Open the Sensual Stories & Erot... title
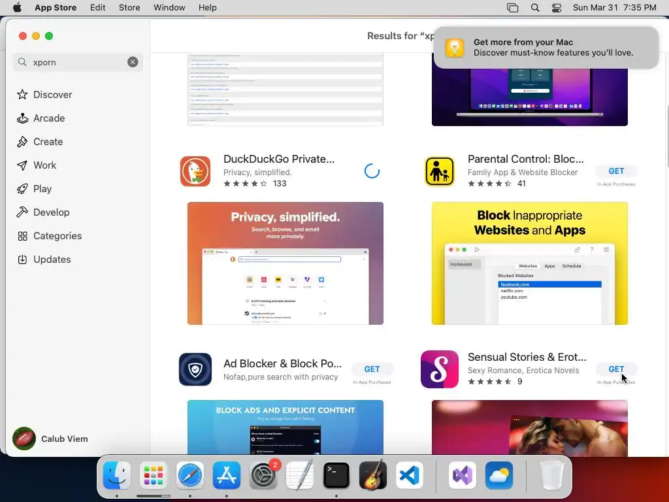The width and height of the screenshot is (669, 502). point(527,357)
